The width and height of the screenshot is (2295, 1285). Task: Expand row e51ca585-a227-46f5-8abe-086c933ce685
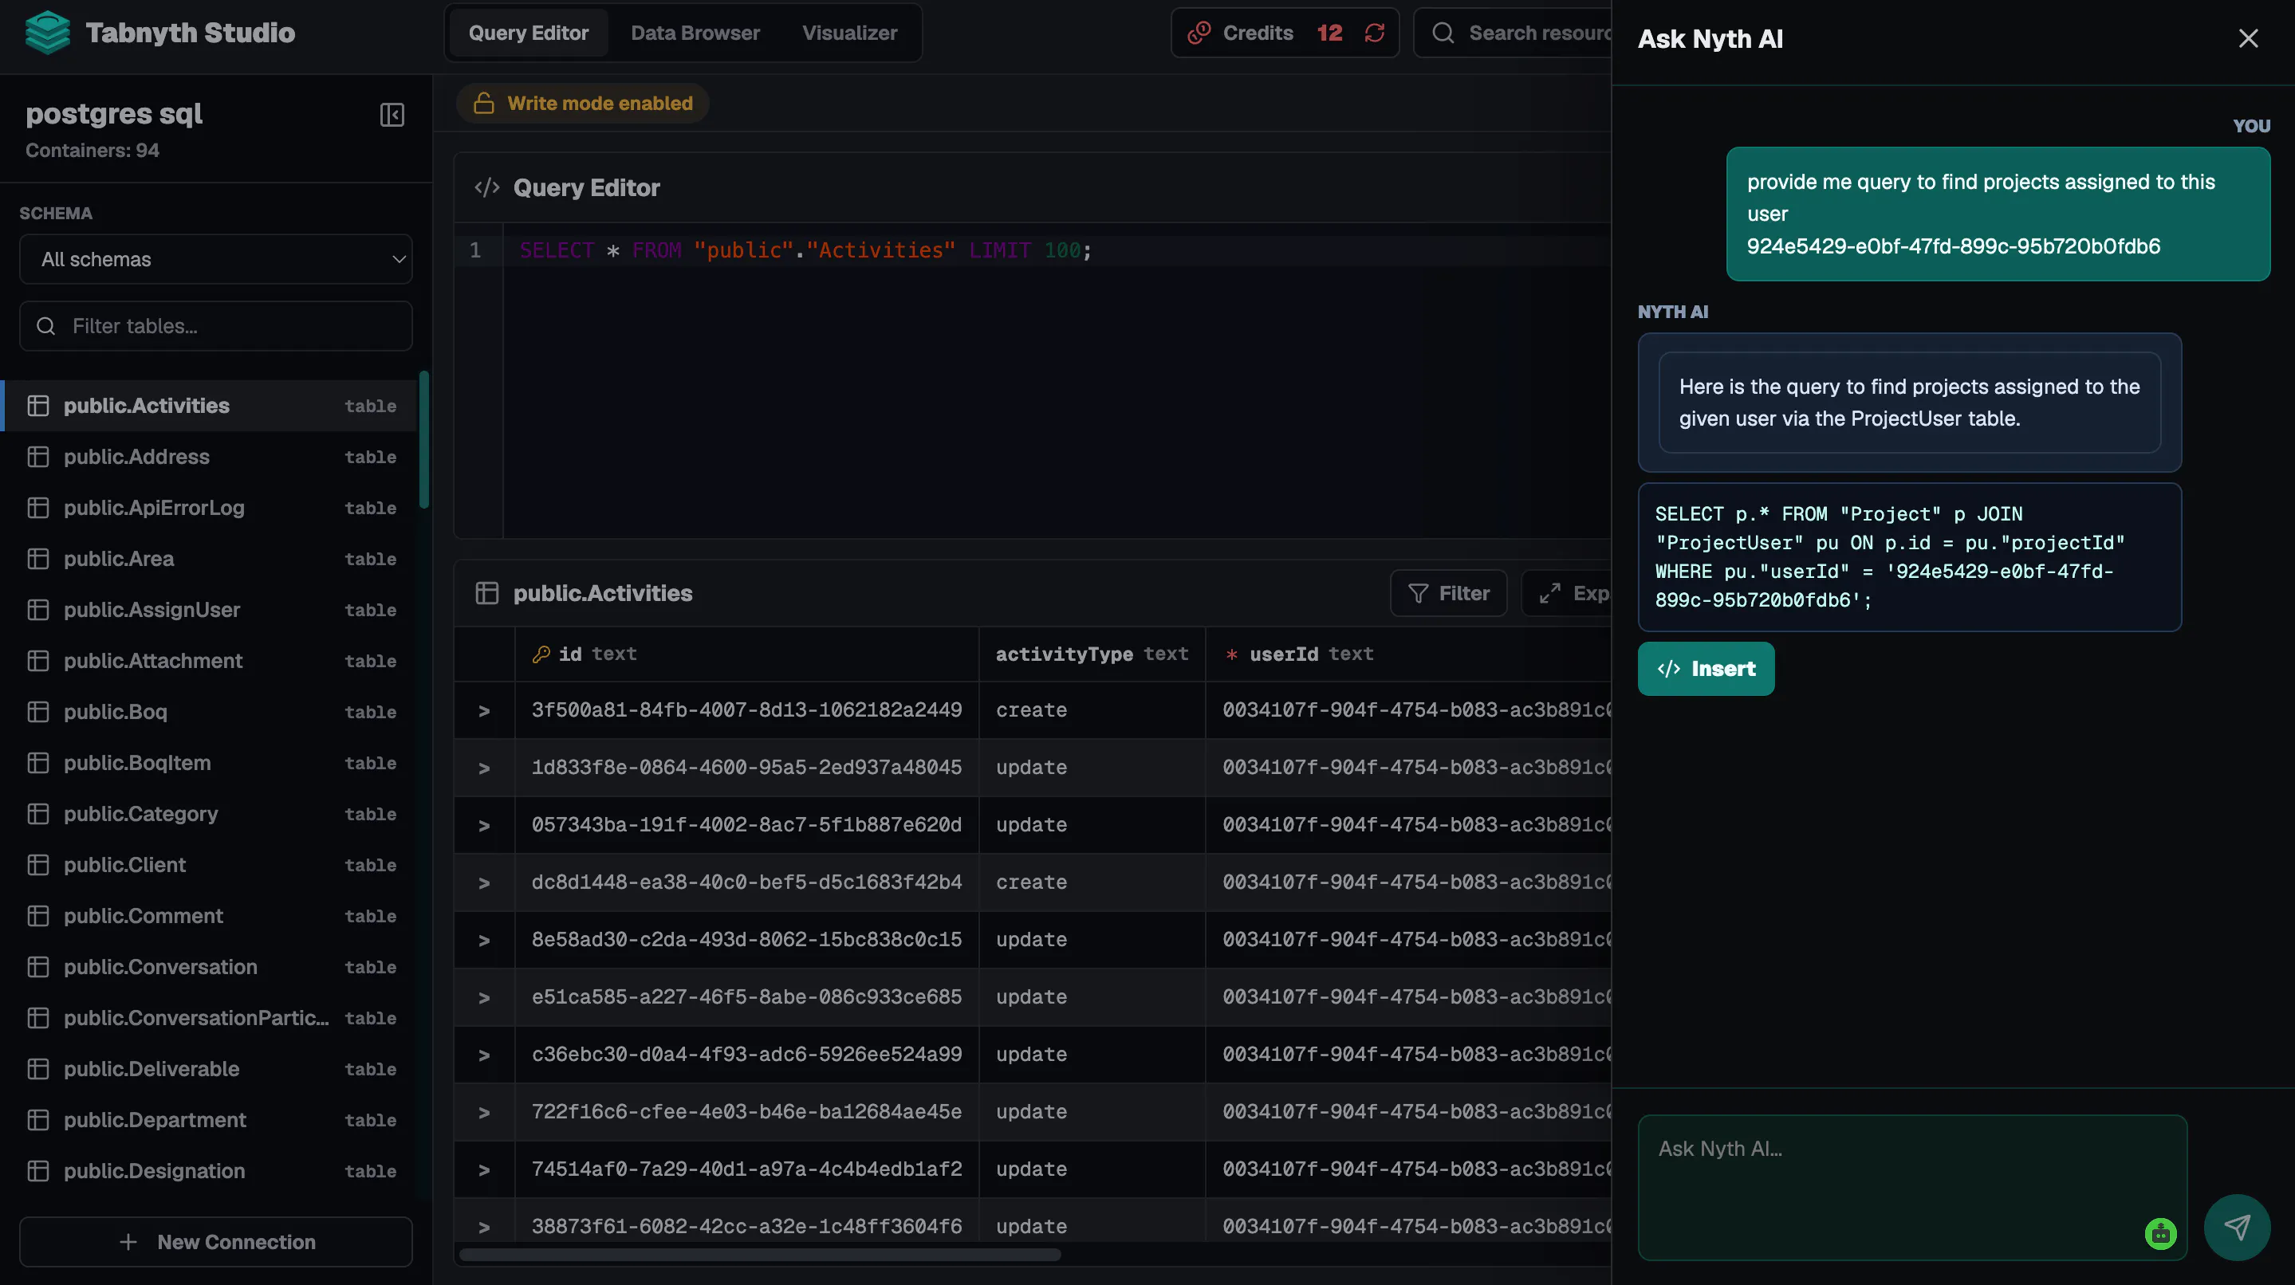click(484, 997)
